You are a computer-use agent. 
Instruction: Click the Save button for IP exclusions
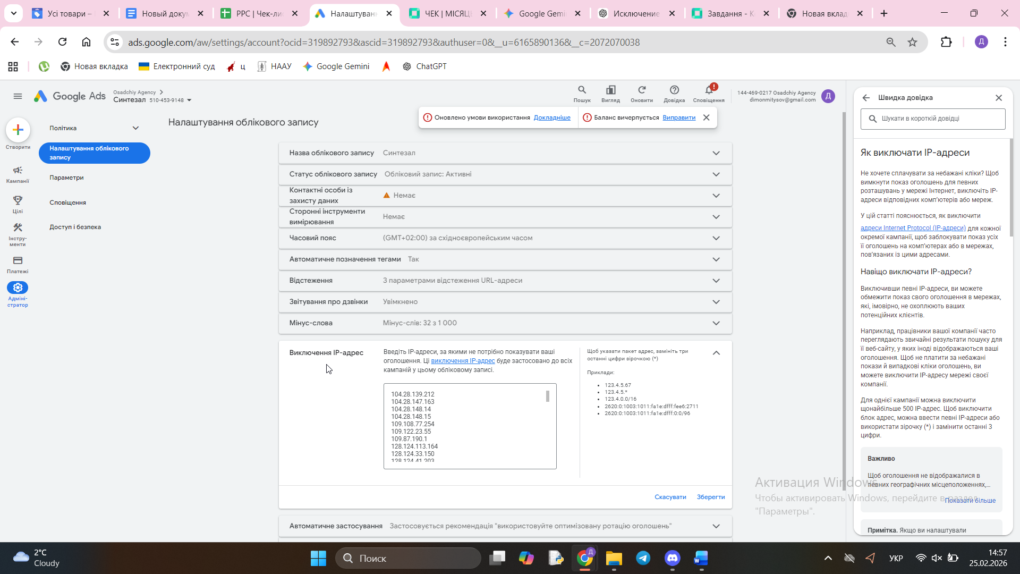click(710, 497)
